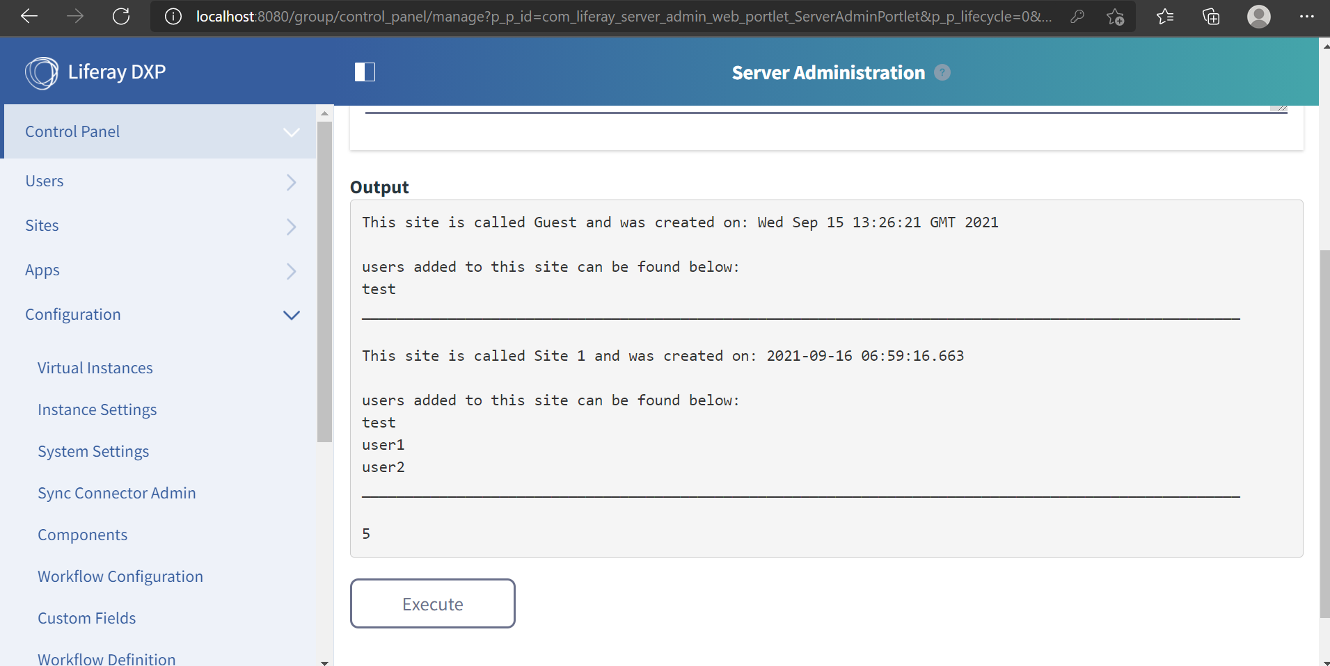Click the main page vertical scrollbar thumb
1330x666 pixels.
point(1324,434)
